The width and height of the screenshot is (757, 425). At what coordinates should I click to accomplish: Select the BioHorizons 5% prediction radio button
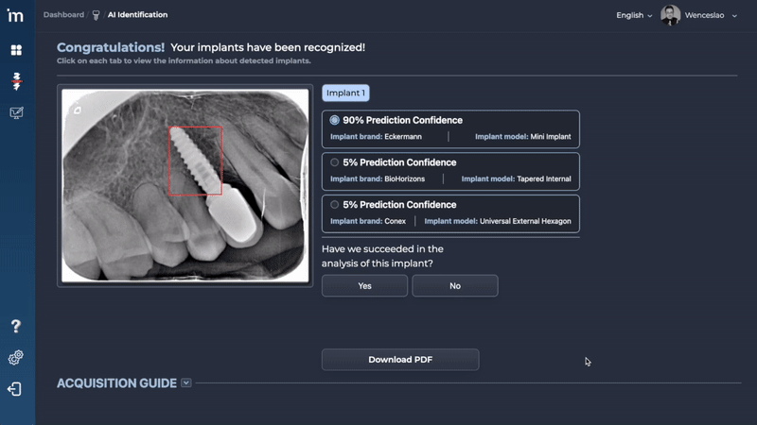pos(335,162)
